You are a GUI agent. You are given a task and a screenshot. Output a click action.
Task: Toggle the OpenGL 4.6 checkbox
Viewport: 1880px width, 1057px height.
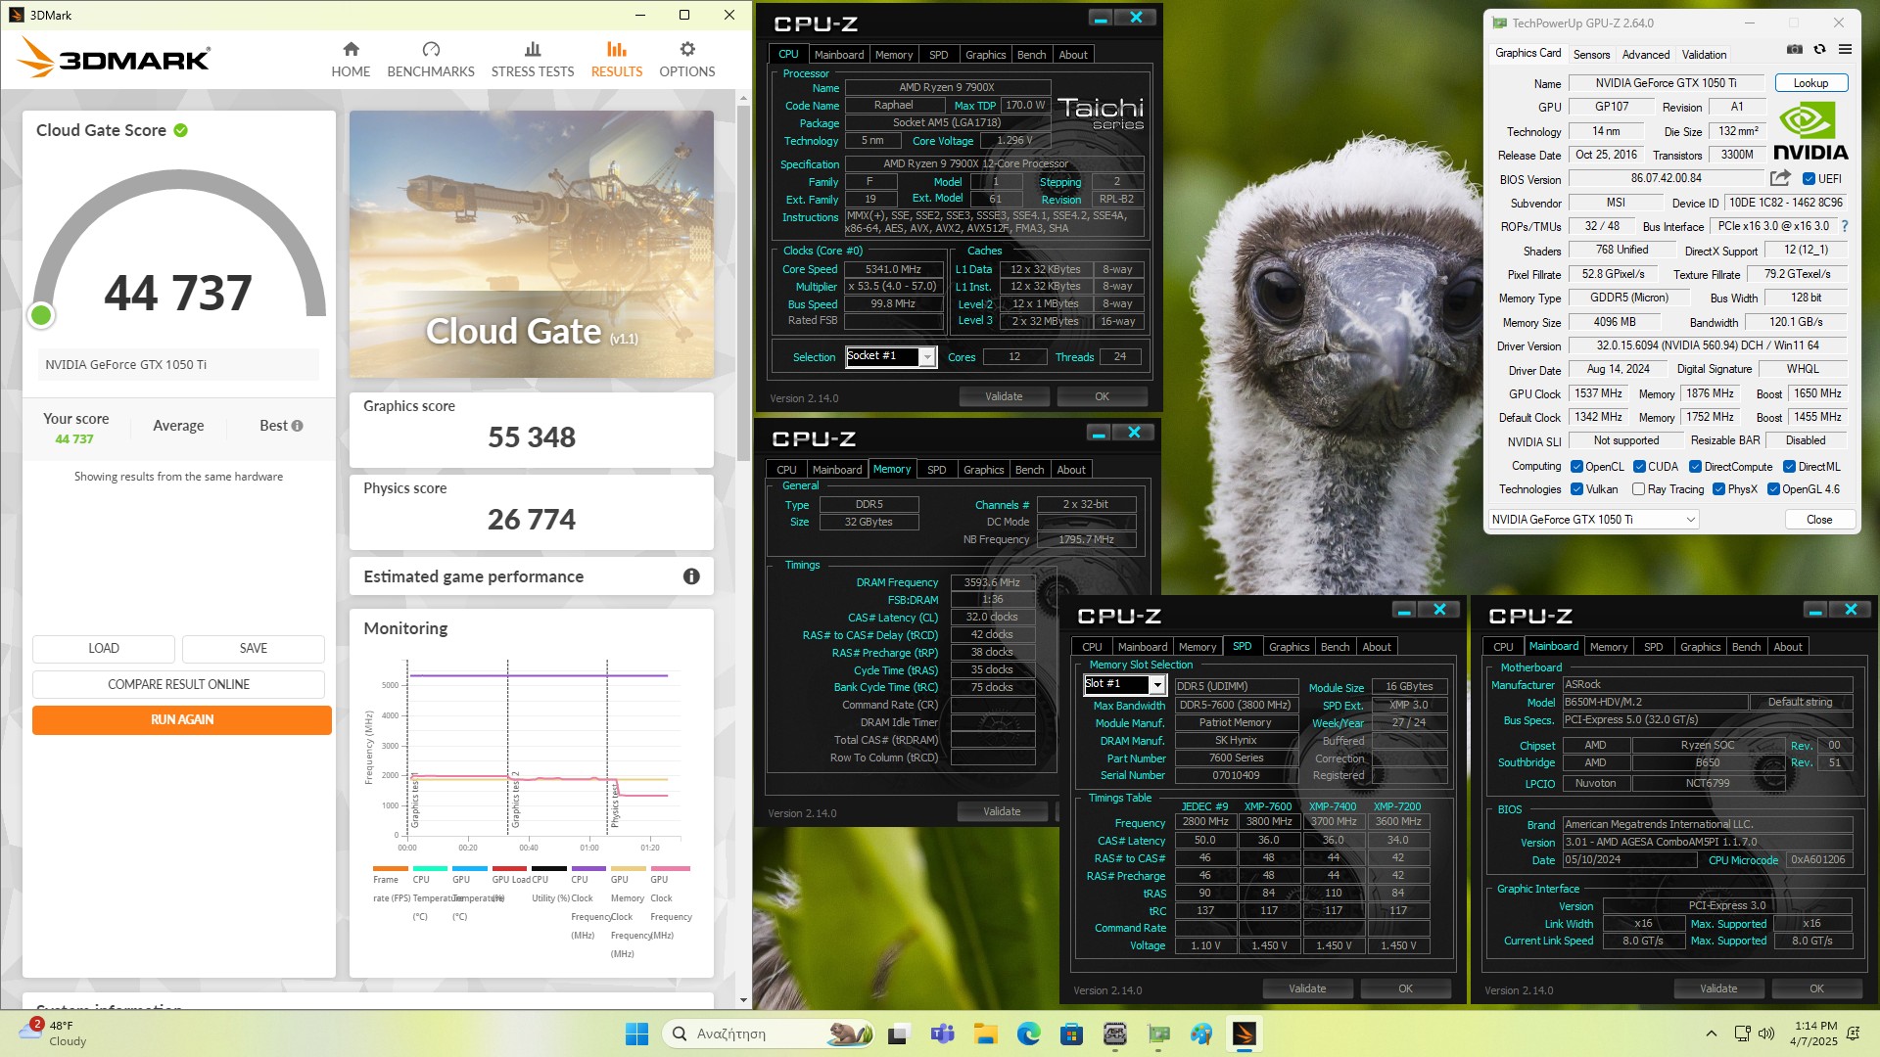coord(1773,489)
